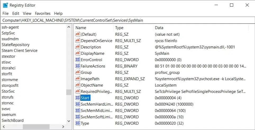Select the ssudmdm key
This screenshot has width=255, height=130.
(x=10, y=39)
